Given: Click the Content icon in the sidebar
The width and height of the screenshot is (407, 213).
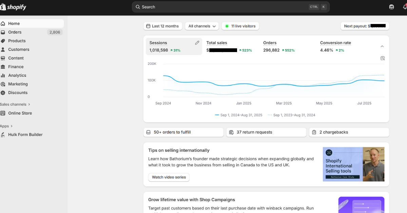Looking at the screenshot, I should pos(3,58).
